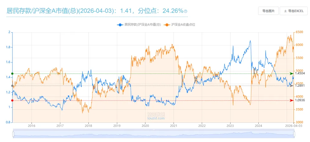Viewport: 310px width, 142px height.
Task: Click the 1.4504 value label
Action: tap(300, 74)
